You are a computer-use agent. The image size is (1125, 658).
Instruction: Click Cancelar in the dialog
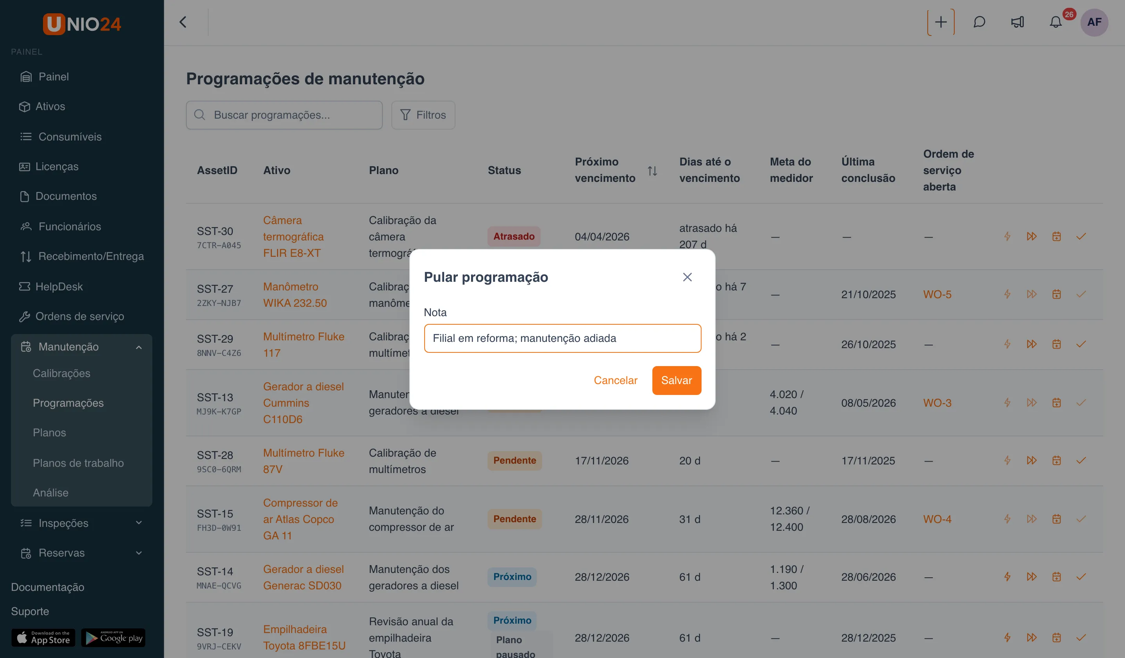[x=615, y=380]
